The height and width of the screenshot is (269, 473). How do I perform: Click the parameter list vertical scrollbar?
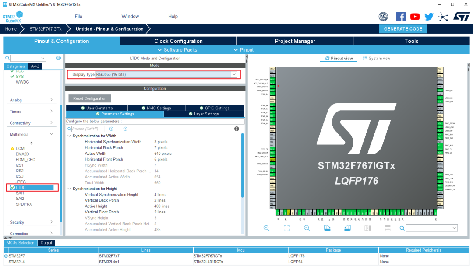[243, 165]
